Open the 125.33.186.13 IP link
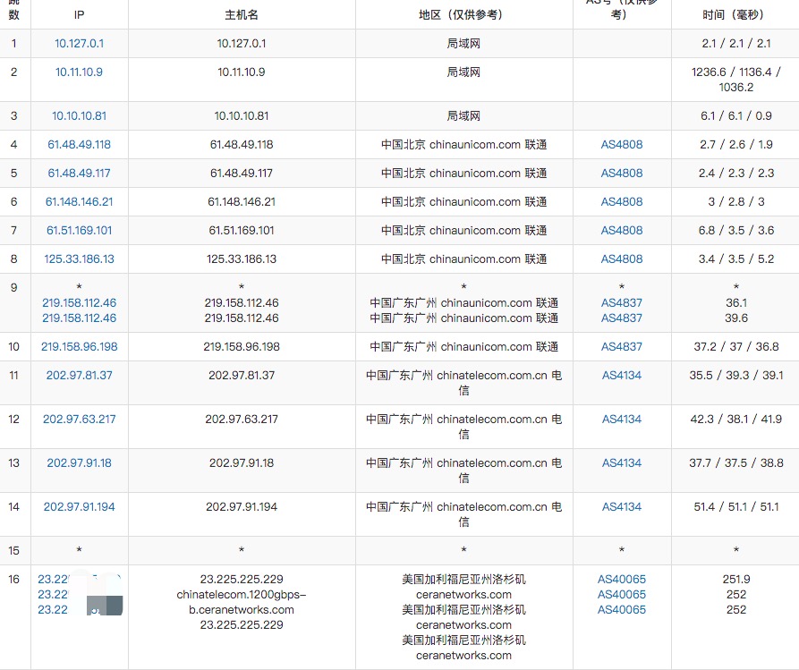 tap(79, 259)
